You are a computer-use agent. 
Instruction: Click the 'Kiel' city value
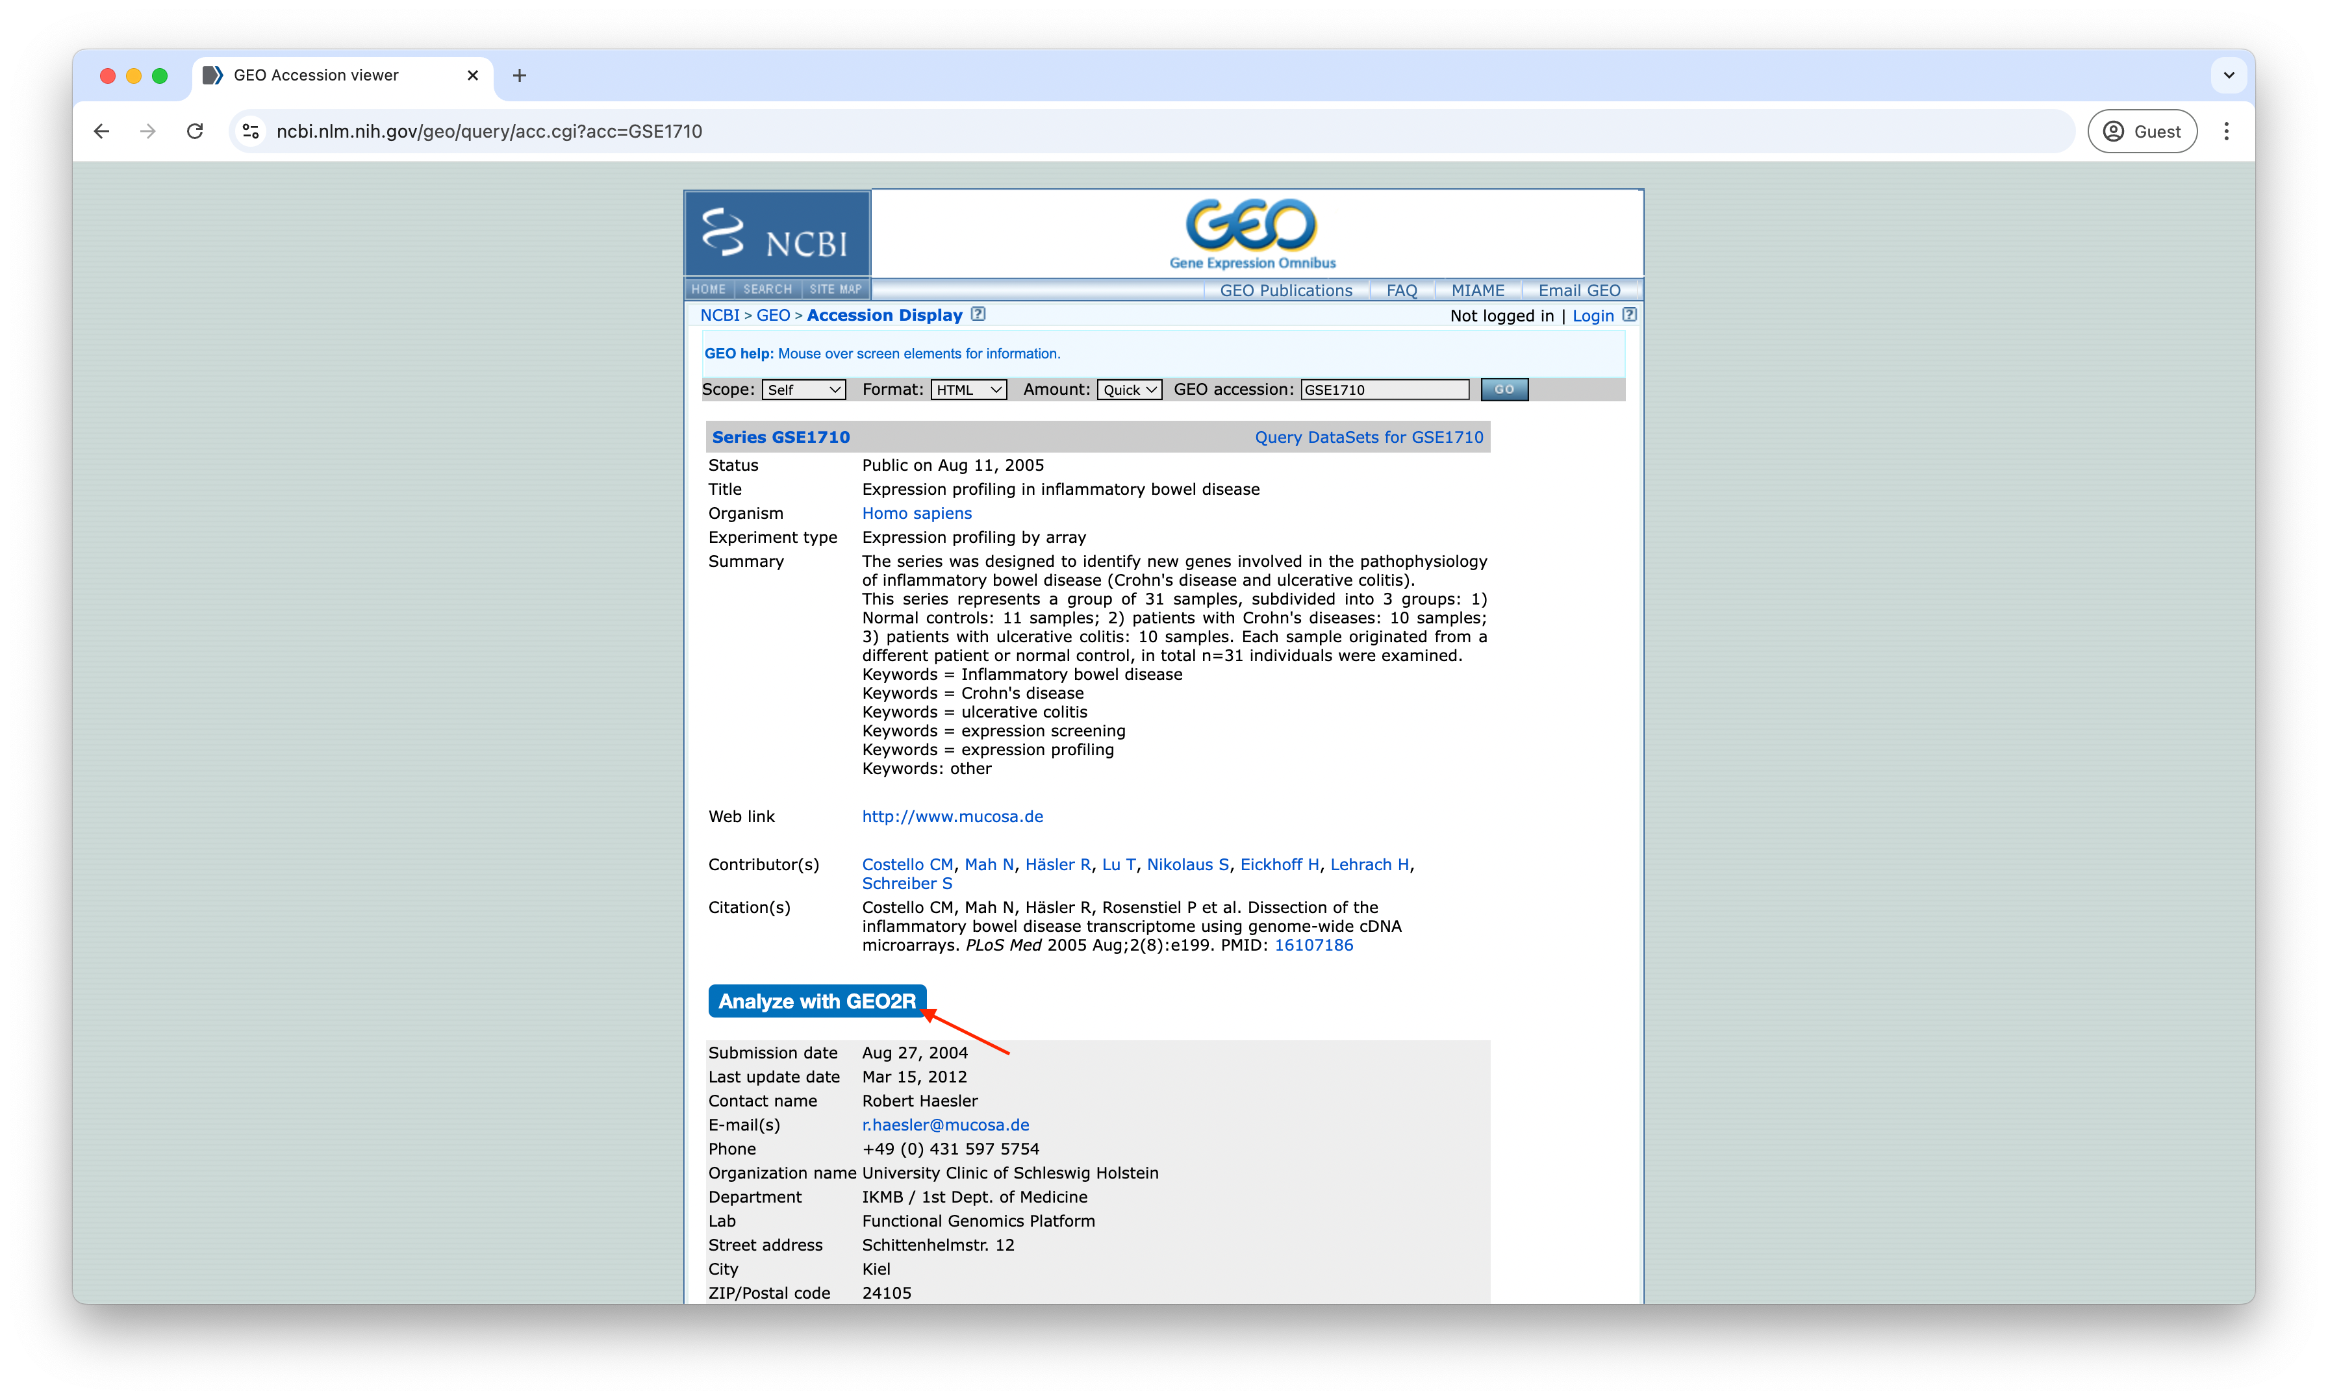coord(876,1269)
